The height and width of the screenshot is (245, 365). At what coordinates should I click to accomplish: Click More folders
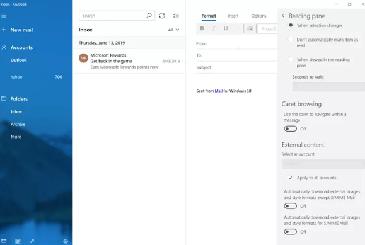pyautogui.click(x=16, y=137)
